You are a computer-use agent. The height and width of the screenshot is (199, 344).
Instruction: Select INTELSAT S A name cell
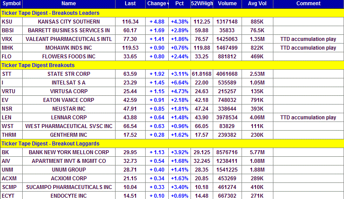click(68, 83)
